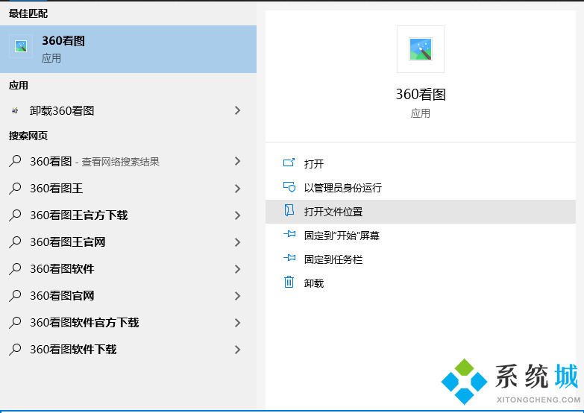Select 打开文件位置 menu entry
The image size is (584, 413).
[x=333, y=212]
